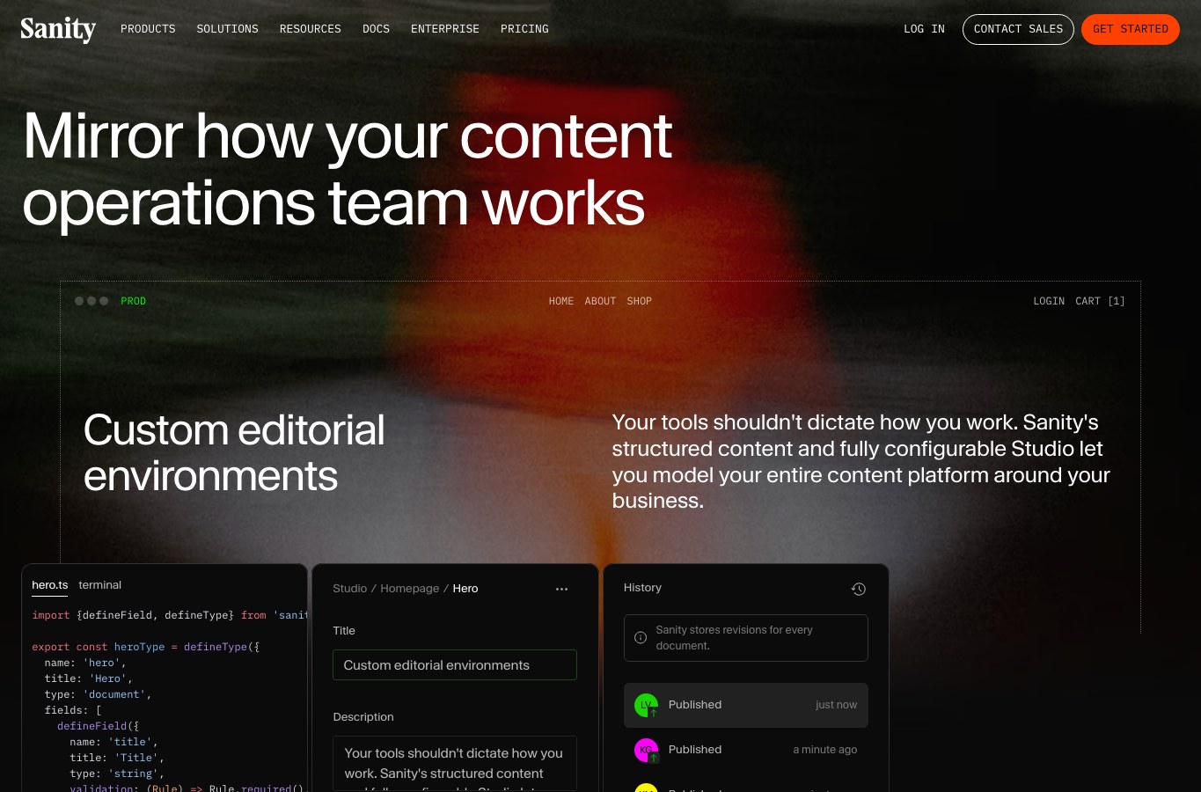Open CART [1] in the preview window
This screenshot has height=792, width=1201.
(1100, 301)
